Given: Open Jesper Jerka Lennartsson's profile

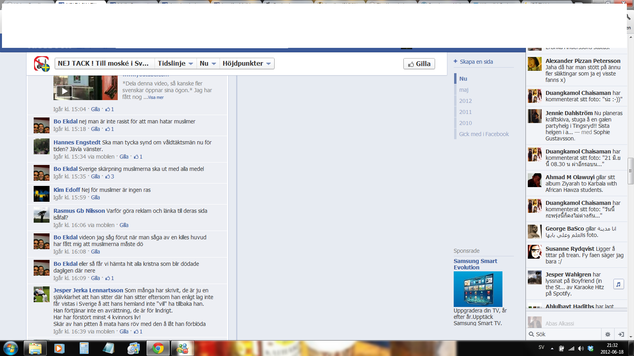Looking at the screenshot, I should 88,290.
